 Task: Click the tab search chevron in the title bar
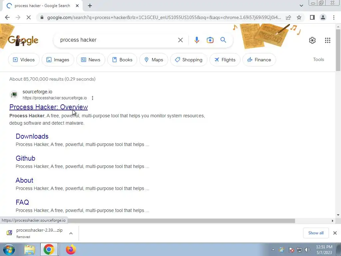coord(301,6)
